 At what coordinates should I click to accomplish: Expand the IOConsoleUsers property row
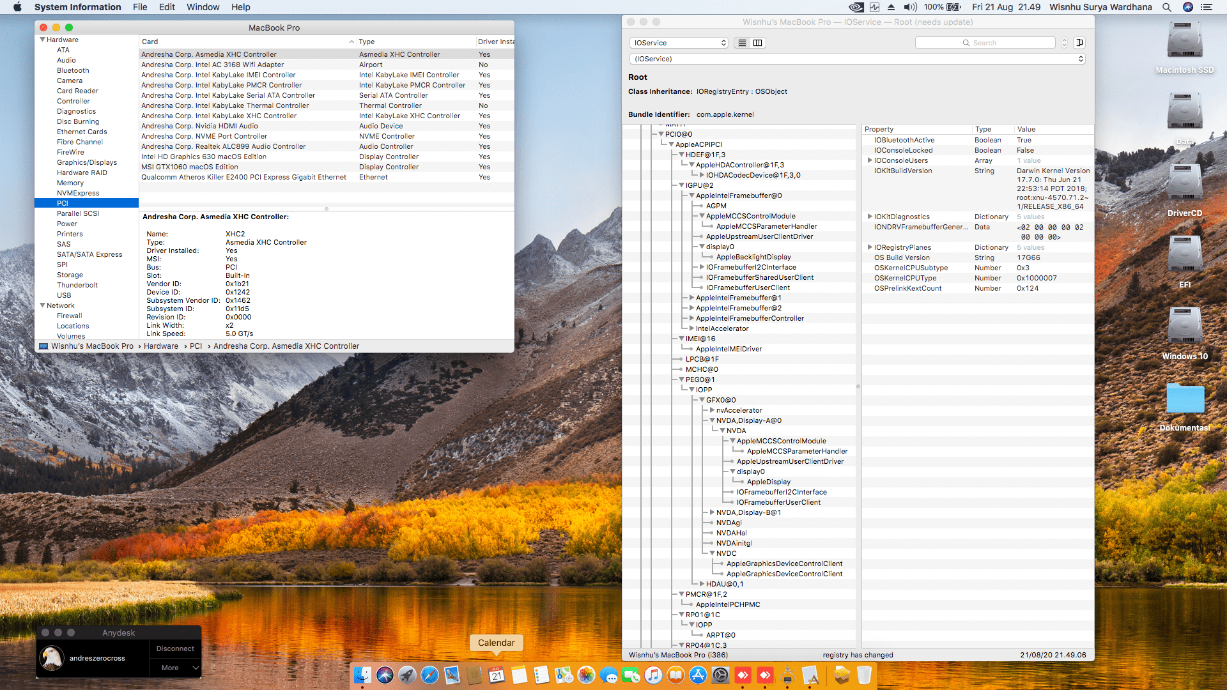click(x=870, y=160)
